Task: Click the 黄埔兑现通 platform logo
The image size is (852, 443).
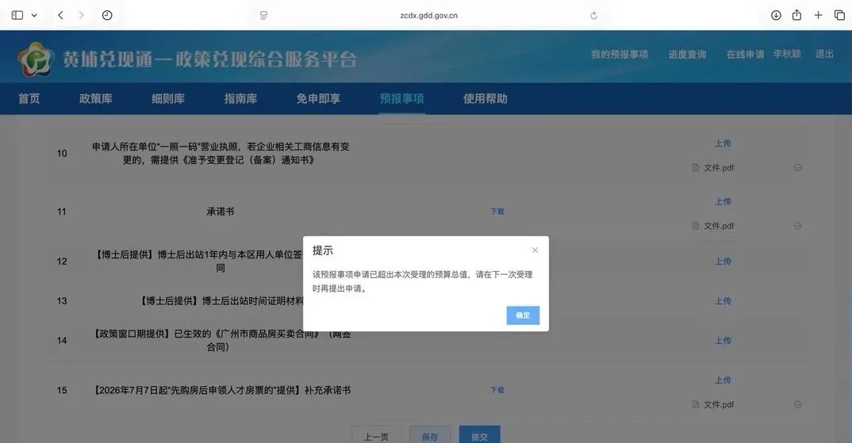Action: click(36, 59)
